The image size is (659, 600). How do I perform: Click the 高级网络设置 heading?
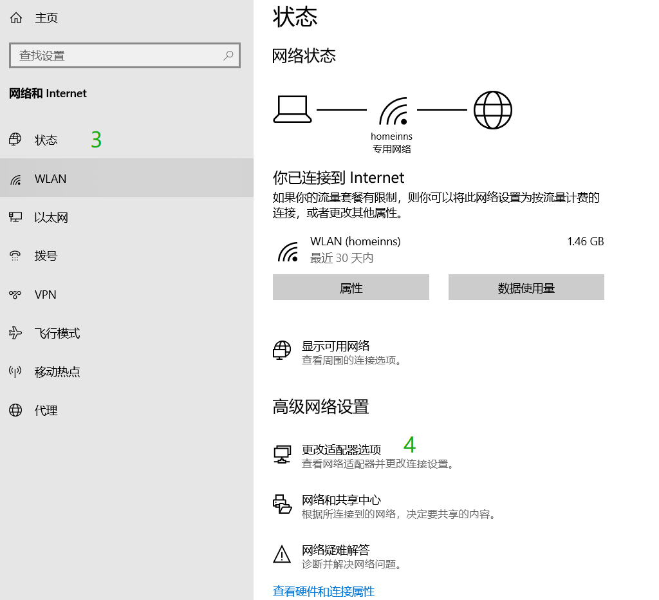point(320,407)
